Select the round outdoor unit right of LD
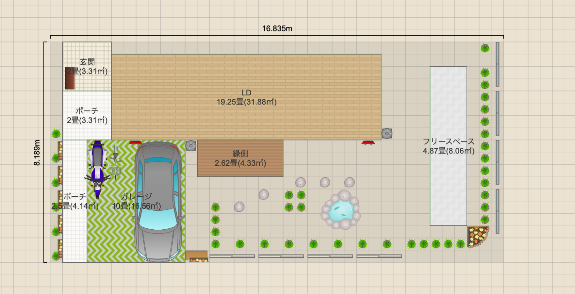575x294 pixels. click(x=387, y=133)
